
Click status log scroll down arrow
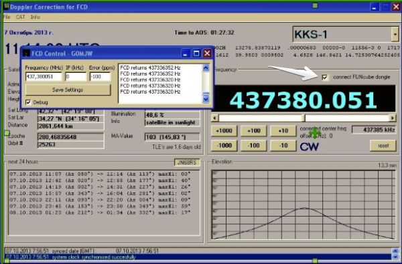coord(395,257)
